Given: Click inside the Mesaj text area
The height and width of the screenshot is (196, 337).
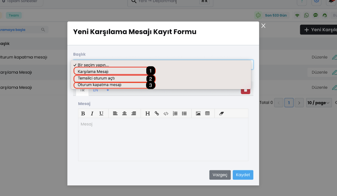Looking at the screenshot, I should point(163,140).
